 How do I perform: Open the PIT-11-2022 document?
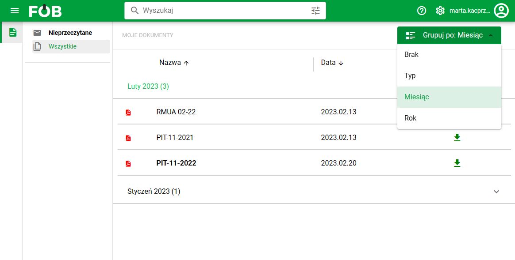tap(177, 163)
